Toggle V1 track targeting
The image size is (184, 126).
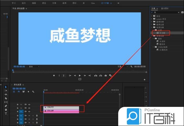(21, 112)
